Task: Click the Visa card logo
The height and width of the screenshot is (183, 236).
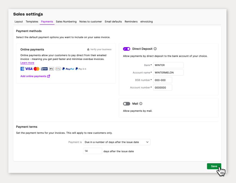Action: point(29,69)
